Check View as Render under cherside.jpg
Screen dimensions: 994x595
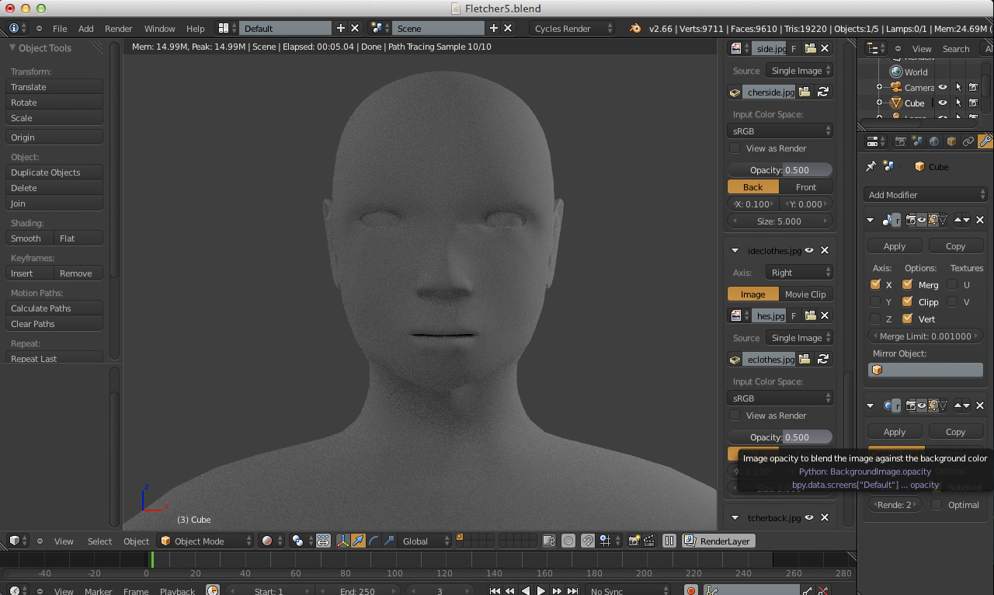point(735,148)
